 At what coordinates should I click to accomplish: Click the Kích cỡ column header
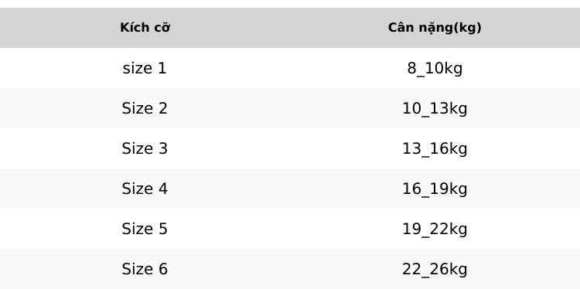145,28
